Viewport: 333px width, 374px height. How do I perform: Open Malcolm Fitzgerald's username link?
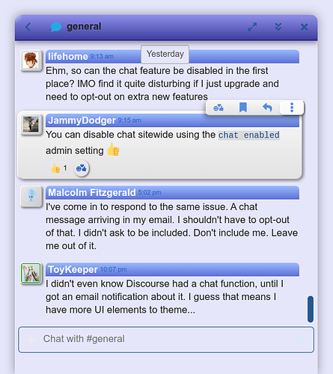tap(92, 192)
